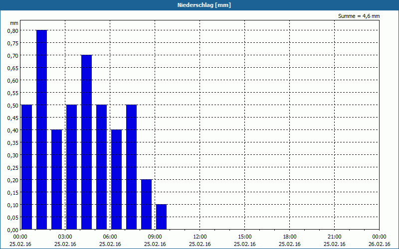Select the 0,50 bar just after 03:00
The width and height of the screenshot is (399, 249).
coord(71,167)
